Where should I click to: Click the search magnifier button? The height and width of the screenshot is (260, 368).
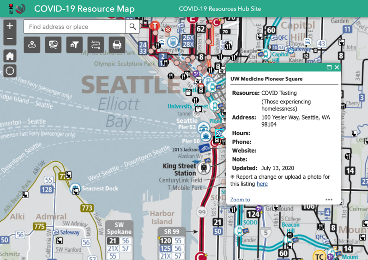tap(133, 27)
